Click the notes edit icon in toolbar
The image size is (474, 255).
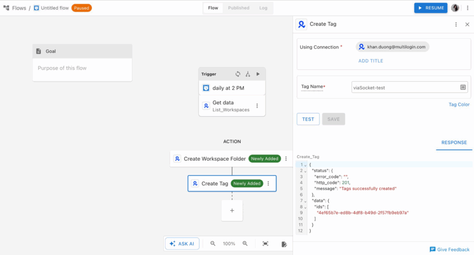tap(284, 244)
